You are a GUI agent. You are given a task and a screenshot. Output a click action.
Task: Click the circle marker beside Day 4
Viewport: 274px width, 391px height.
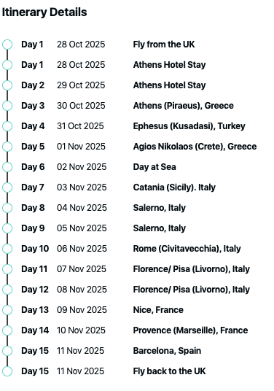[7, 126]
